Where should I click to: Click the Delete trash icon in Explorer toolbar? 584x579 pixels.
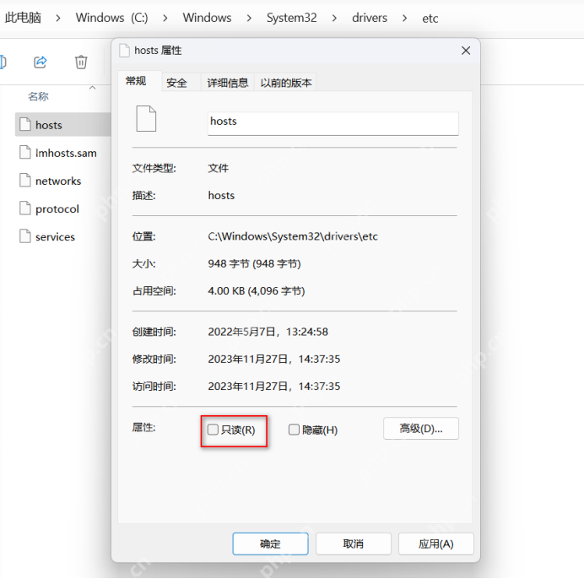(x=81, y=62)
